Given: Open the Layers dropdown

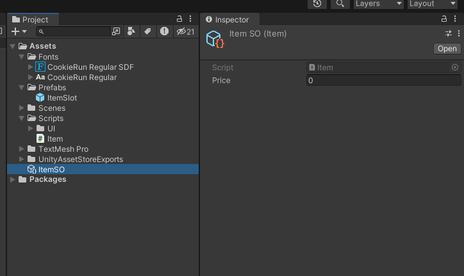Looking at the screenshot, I should (379, 4).
